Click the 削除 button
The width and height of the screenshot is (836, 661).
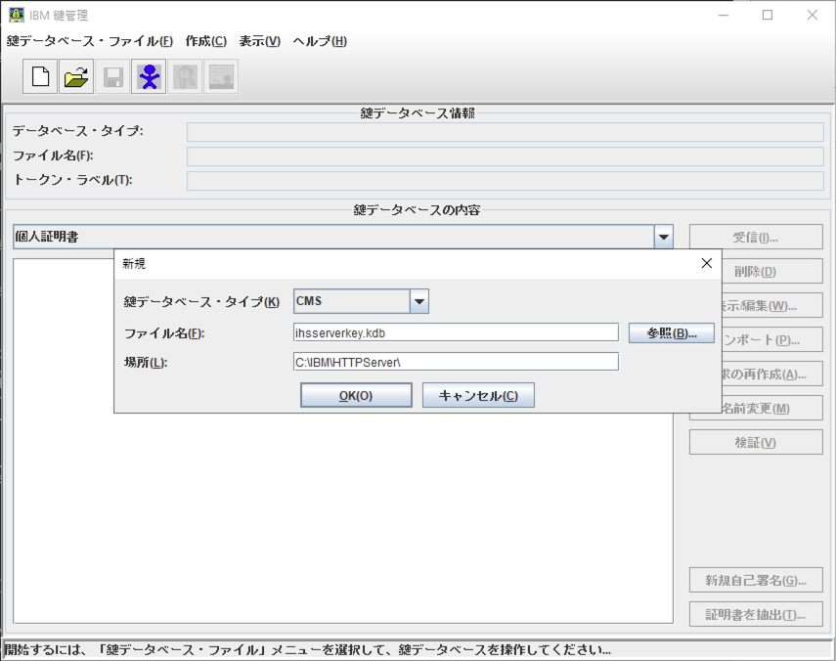click(772, 271)
